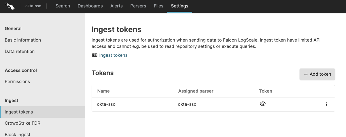
Task: Click the Settings tab
Action: [x=179, y=6]
